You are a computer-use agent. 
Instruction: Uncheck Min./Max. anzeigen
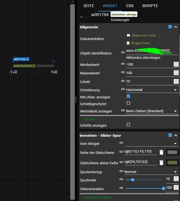[128, 96]
